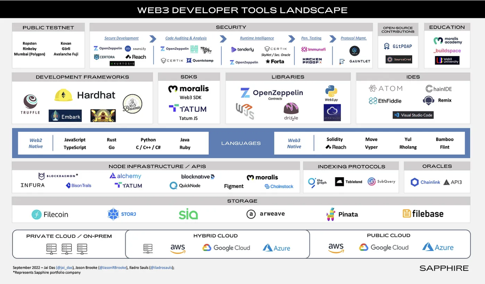Click the Remix IDE logo
Image resolution: width=485 pixels, height=284 pixels.
[x=437, y=100]
